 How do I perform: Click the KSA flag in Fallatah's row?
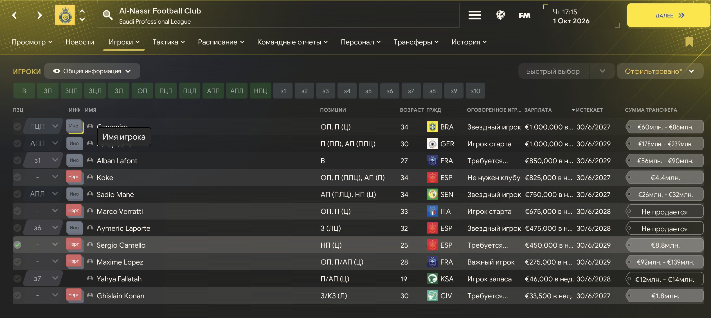432,279
